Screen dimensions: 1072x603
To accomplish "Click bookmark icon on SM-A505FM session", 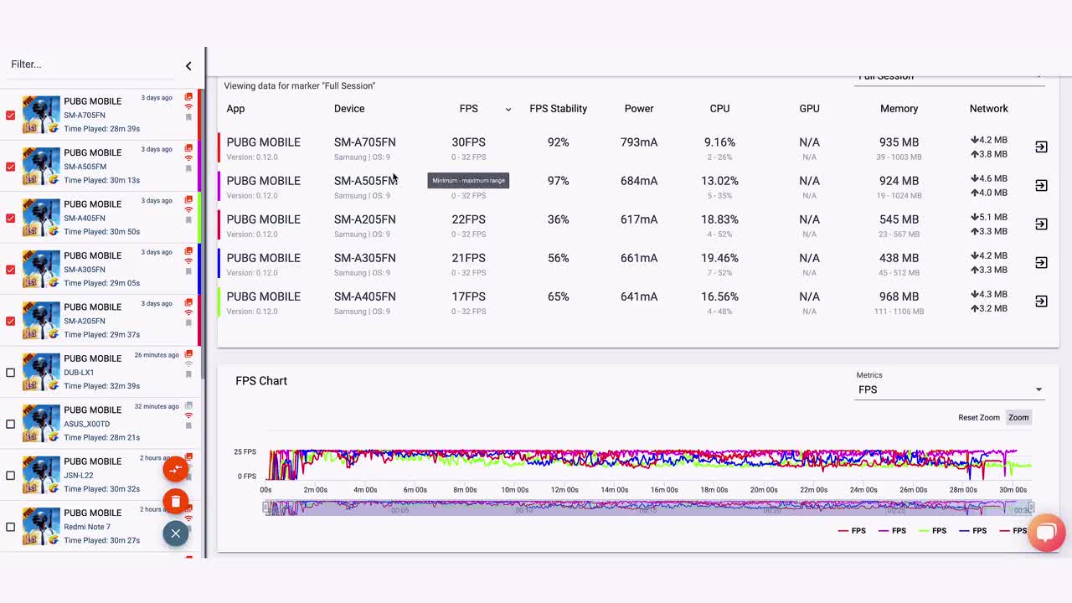I will (x=188, y=168).
